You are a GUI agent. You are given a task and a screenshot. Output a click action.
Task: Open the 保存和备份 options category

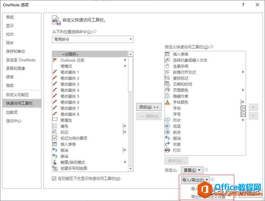pyautogui.click(x=22, y=52)
